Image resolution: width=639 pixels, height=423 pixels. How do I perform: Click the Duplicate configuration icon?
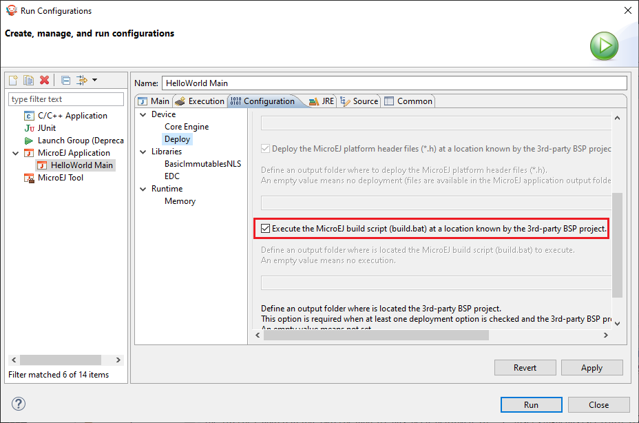pyautogui.click(x=29, y=81)
